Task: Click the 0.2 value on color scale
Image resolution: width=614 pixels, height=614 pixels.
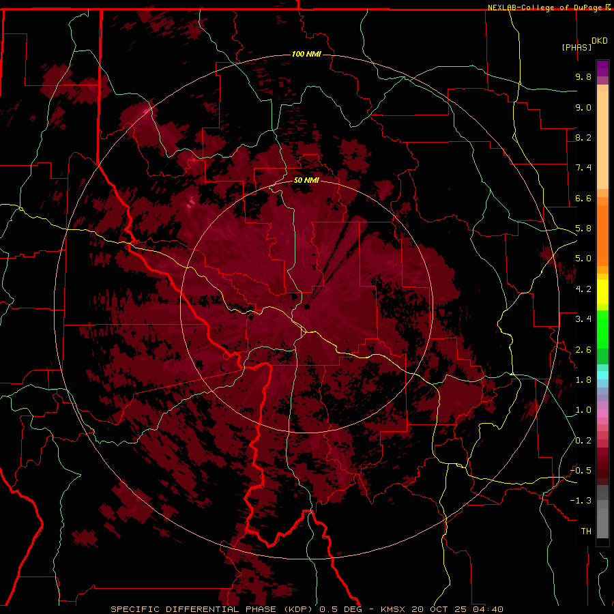Action: [x=583, y=441]
